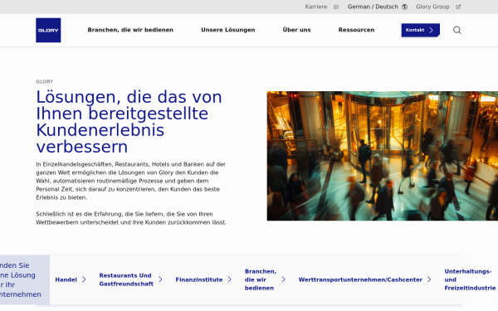Click the chevron next to Werttransportunternehmen/Cashcenter
Image resolution: width=498 pixels, height=311 pixels.
pyautogui.click(x=429, y=279)
